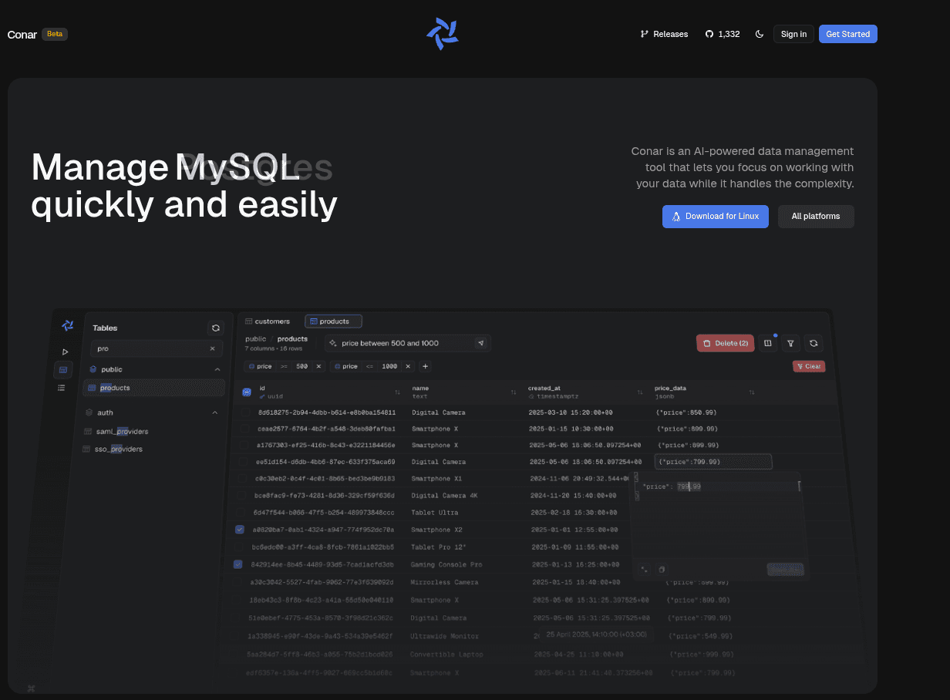The height and width of the screenshot is (700, 950).
Task: Toggle dark mode with the moon icon
Action: click(760, 34)
